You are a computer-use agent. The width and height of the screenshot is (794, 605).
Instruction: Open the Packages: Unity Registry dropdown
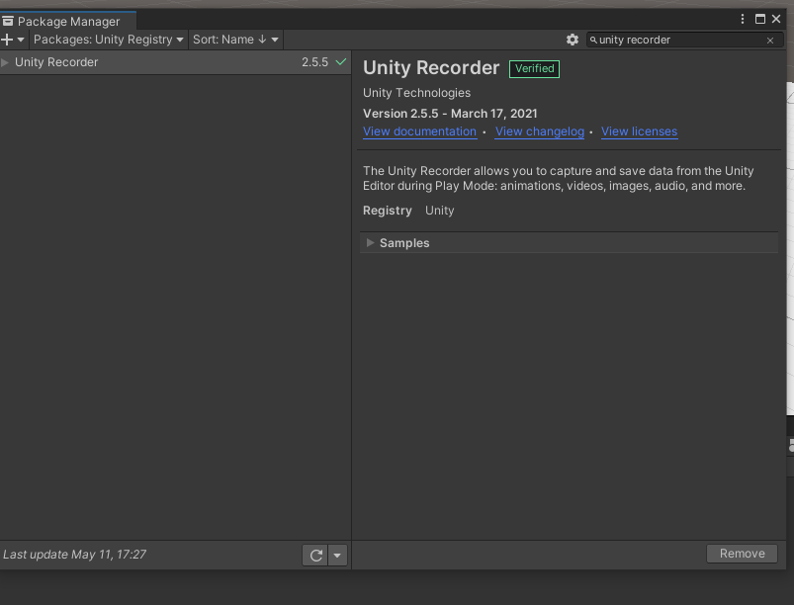pyautogui.click(x=109, y=40)
